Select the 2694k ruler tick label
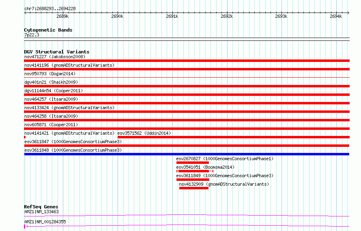The width and height of the screenshot is (361, 231). 336,16
